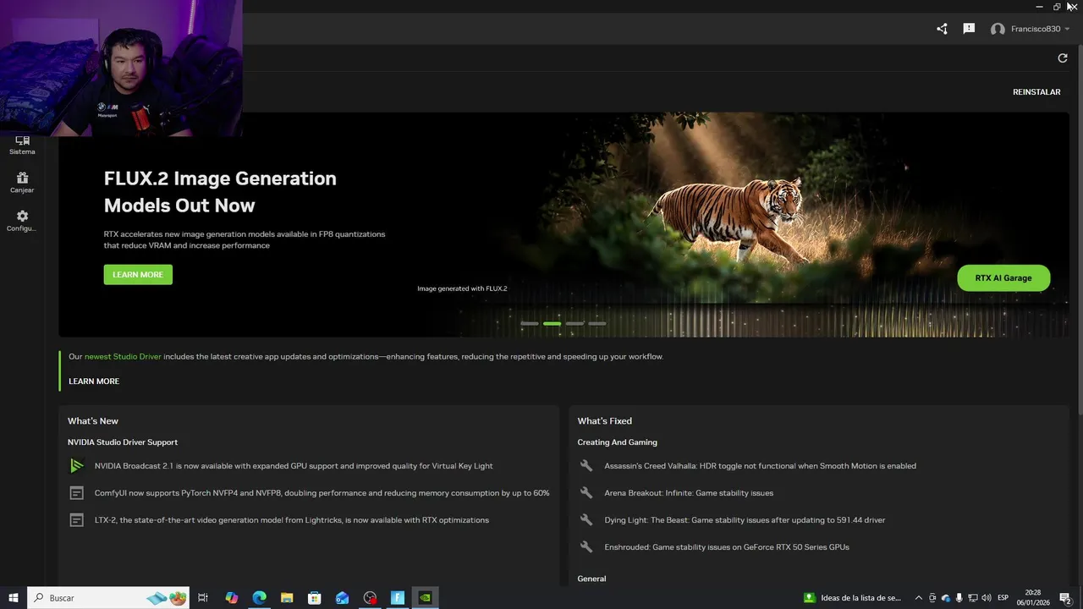The width and height of the screenshot is (1083, 609).
Task: Click the share icon in header
Action: [x=942, y=29]
